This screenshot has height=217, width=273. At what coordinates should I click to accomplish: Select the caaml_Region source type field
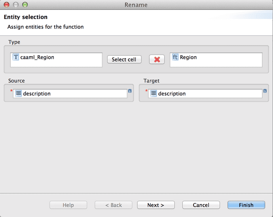[59, 60]
